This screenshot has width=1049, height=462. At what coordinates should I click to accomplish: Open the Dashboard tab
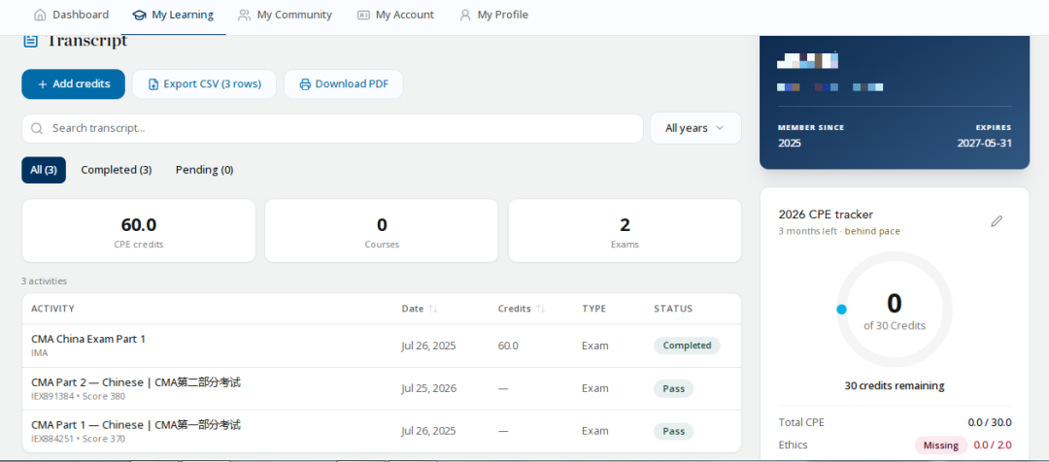pos(71,15)
